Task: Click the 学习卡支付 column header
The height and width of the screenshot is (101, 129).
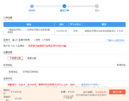Action: click(75, 24)
